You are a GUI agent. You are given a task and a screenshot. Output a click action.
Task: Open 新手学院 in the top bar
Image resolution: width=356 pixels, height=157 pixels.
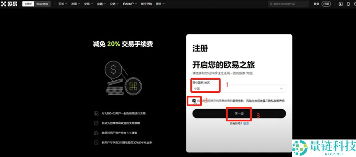click(147, 4)
